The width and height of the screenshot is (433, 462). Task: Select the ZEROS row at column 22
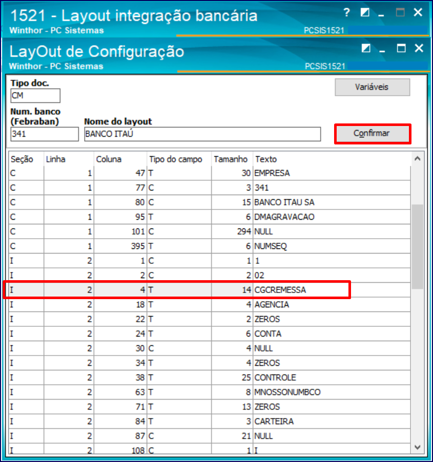[210, 319]
